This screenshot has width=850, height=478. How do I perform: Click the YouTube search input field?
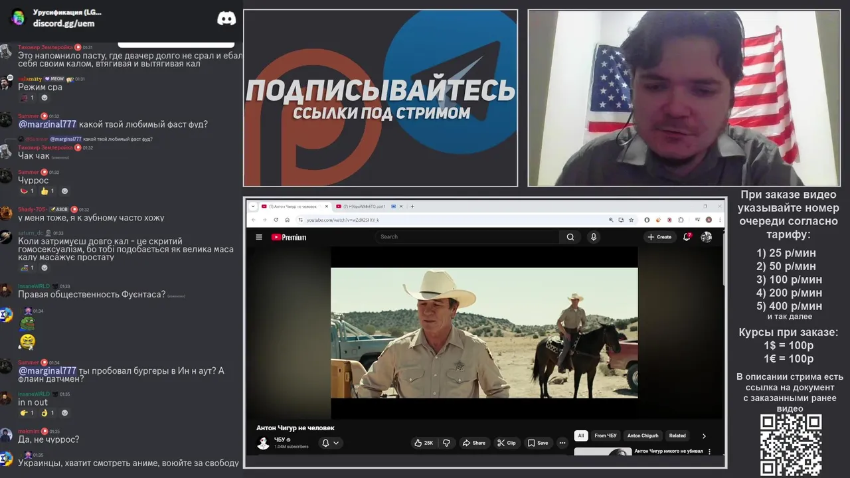tap(468, 237)
